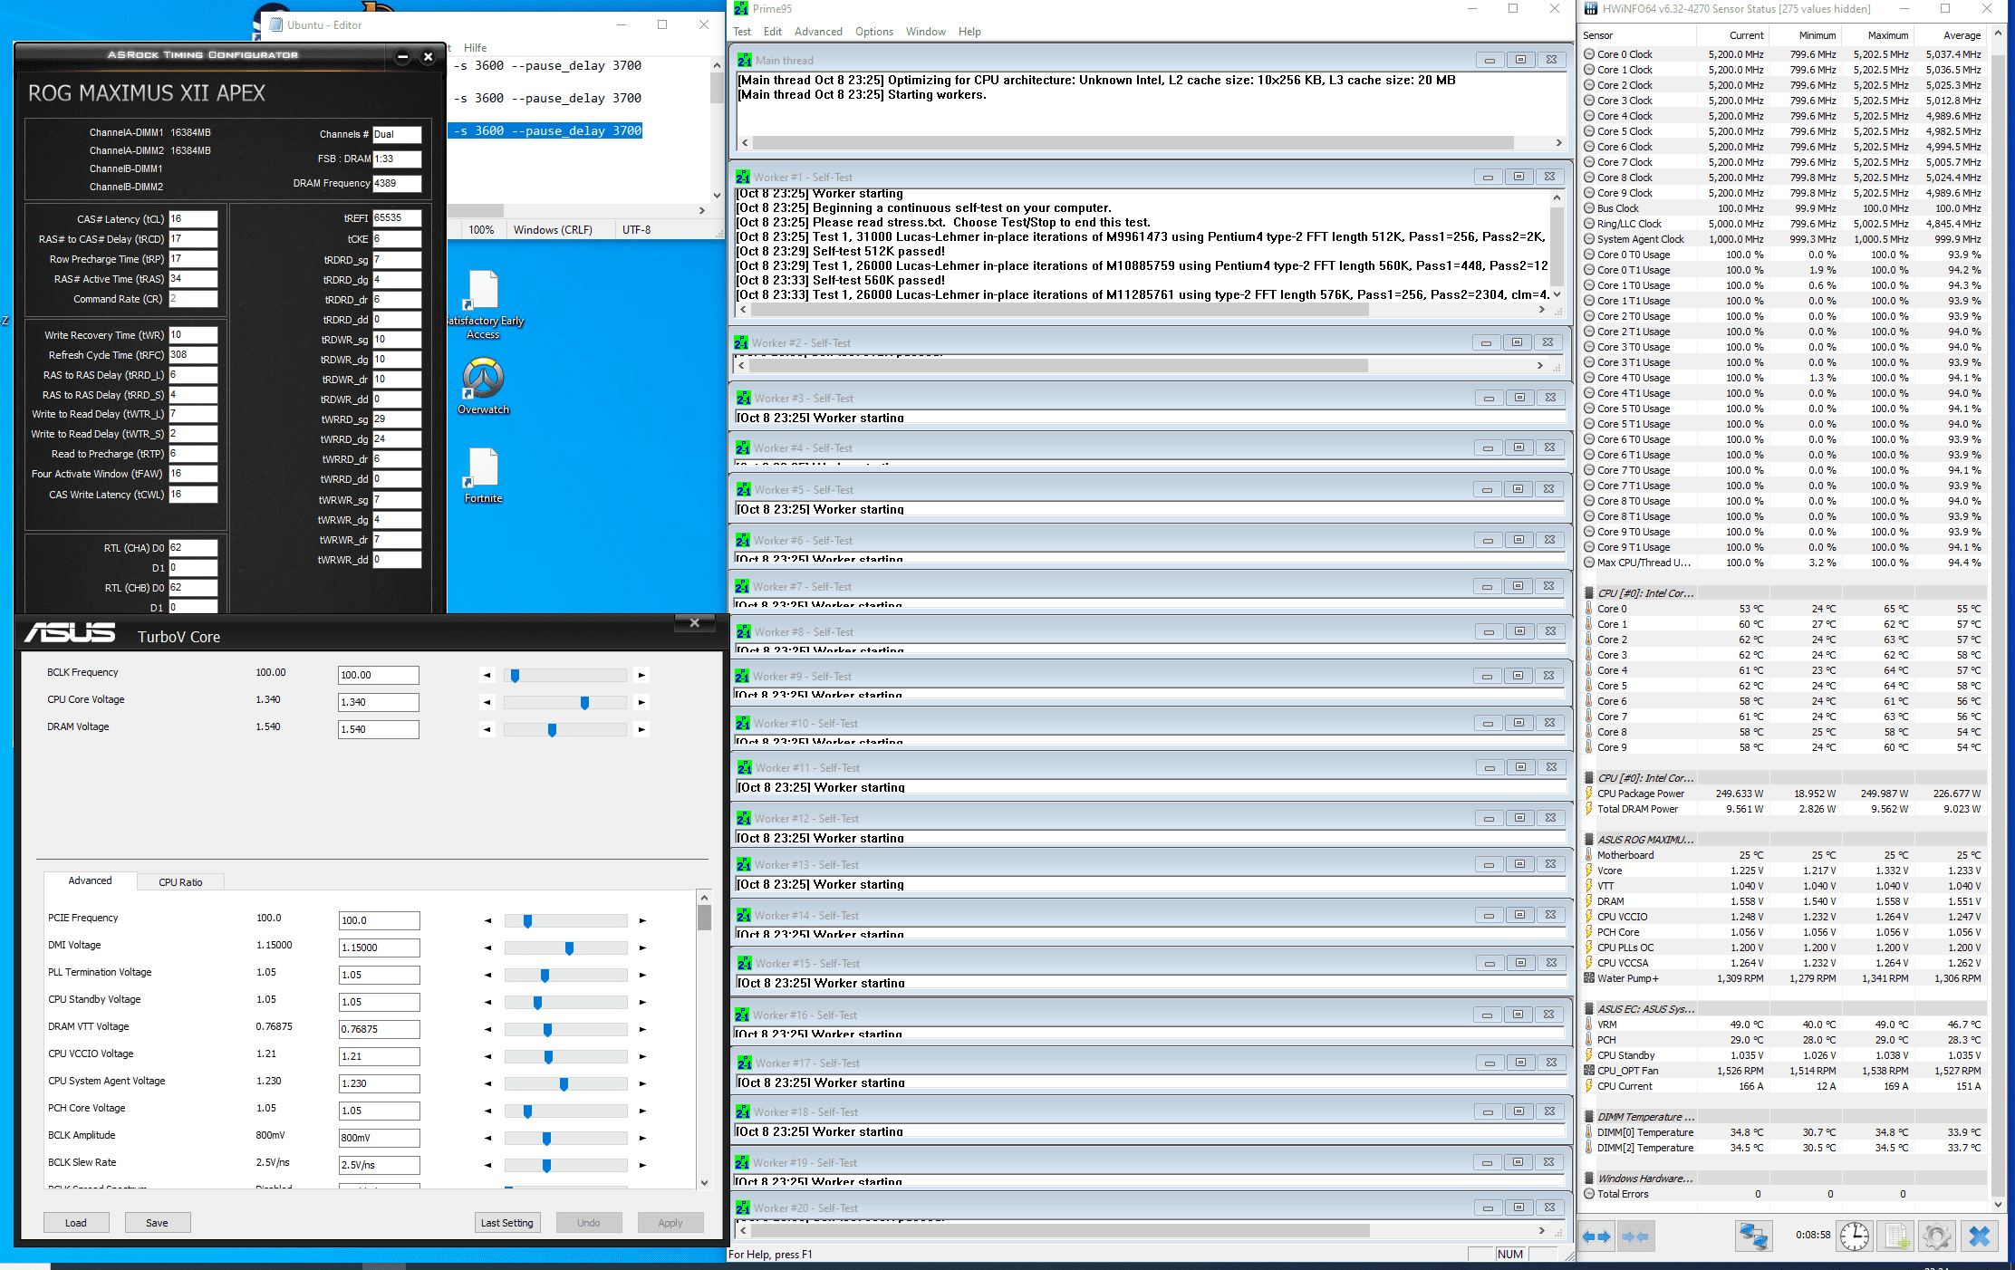2015x1270 pixels.
Task: Increase DRAM Voltage with right arrow
Action: coord(641,729)
